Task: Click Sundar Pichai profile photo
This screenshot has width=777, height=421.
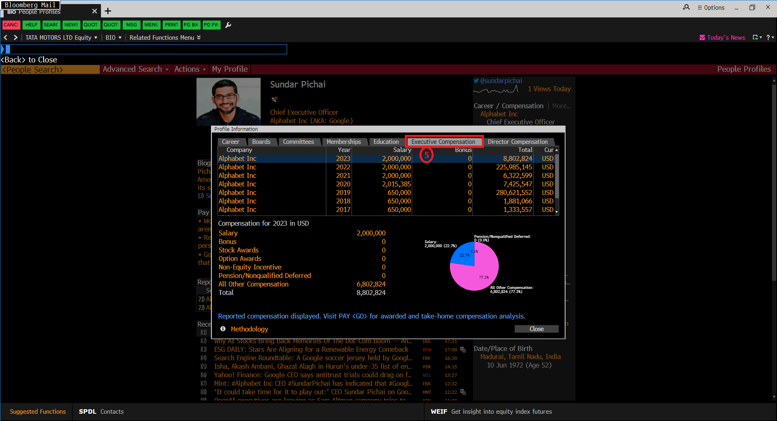Action: [x=228, y=102]
